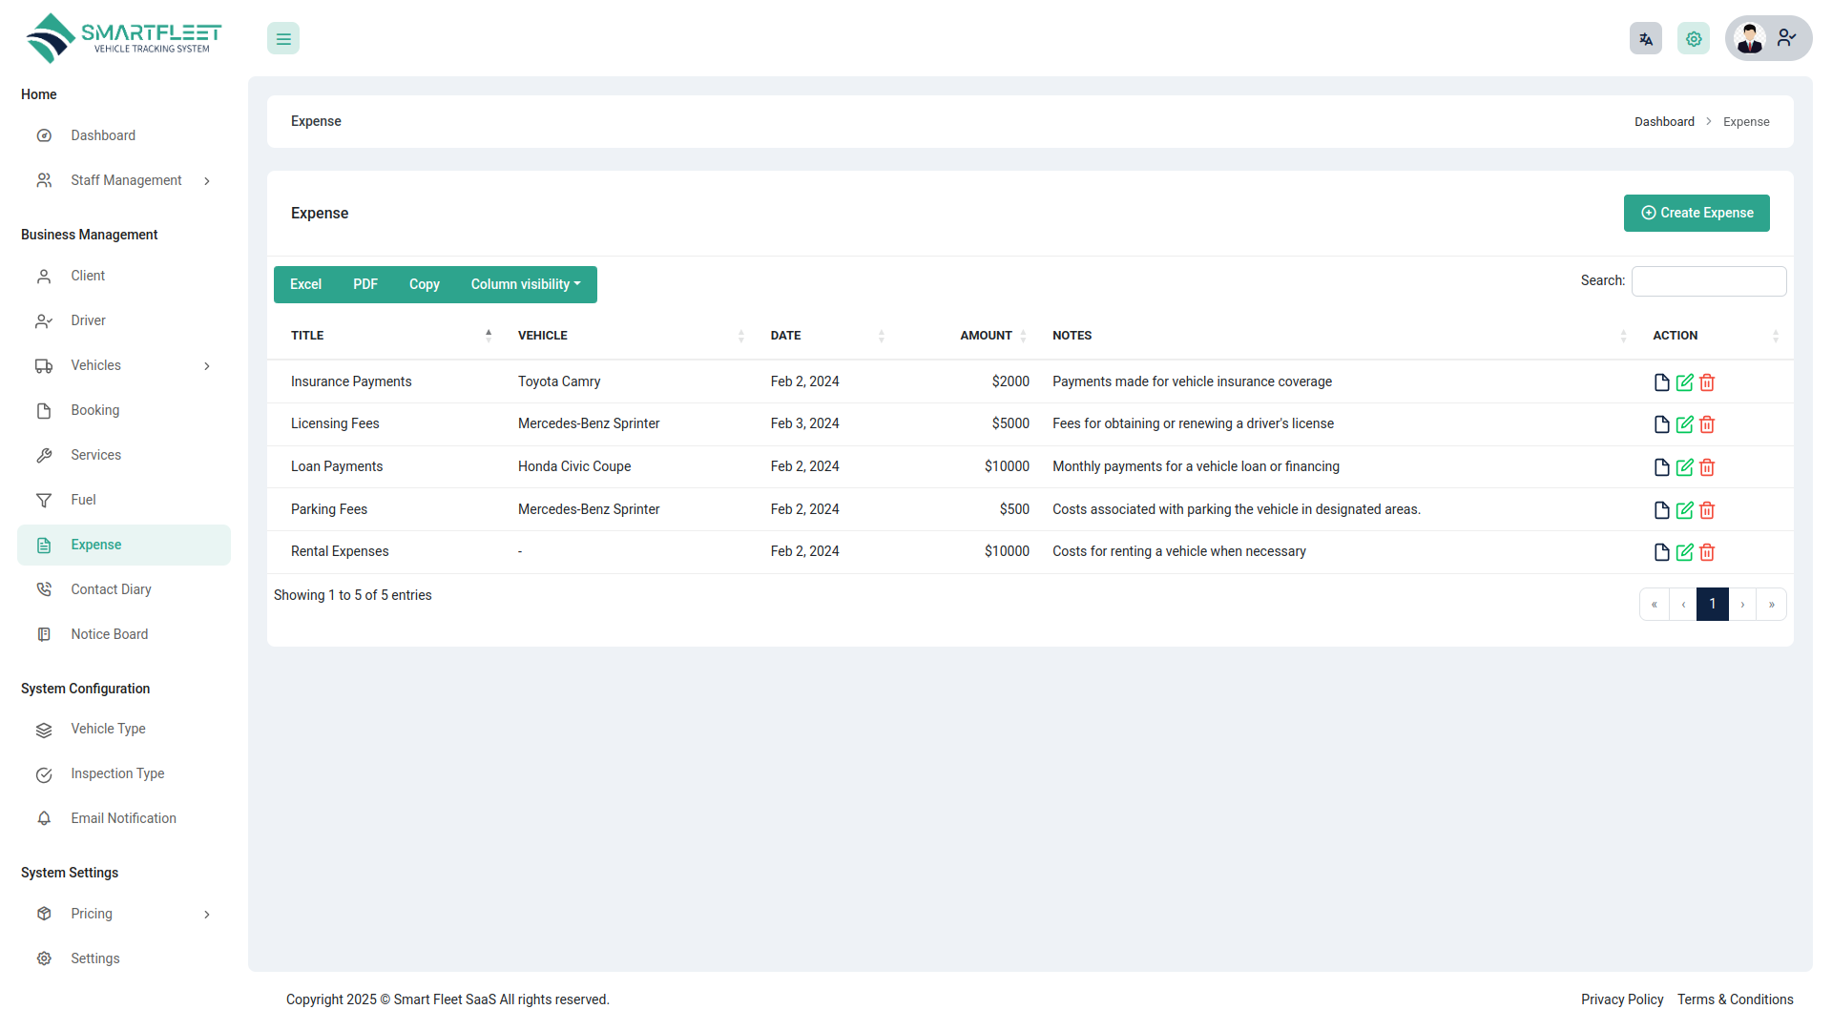Open the language translation icon
The width and height of the screenshot is (1832, 1030).
[1645, 38]
